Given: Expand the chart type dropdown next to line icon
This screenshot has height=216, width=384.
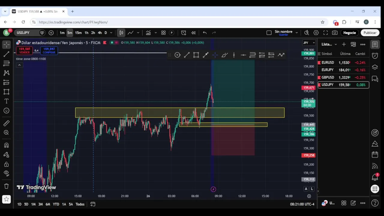Looking at the screenshot, I should (138, 33).
